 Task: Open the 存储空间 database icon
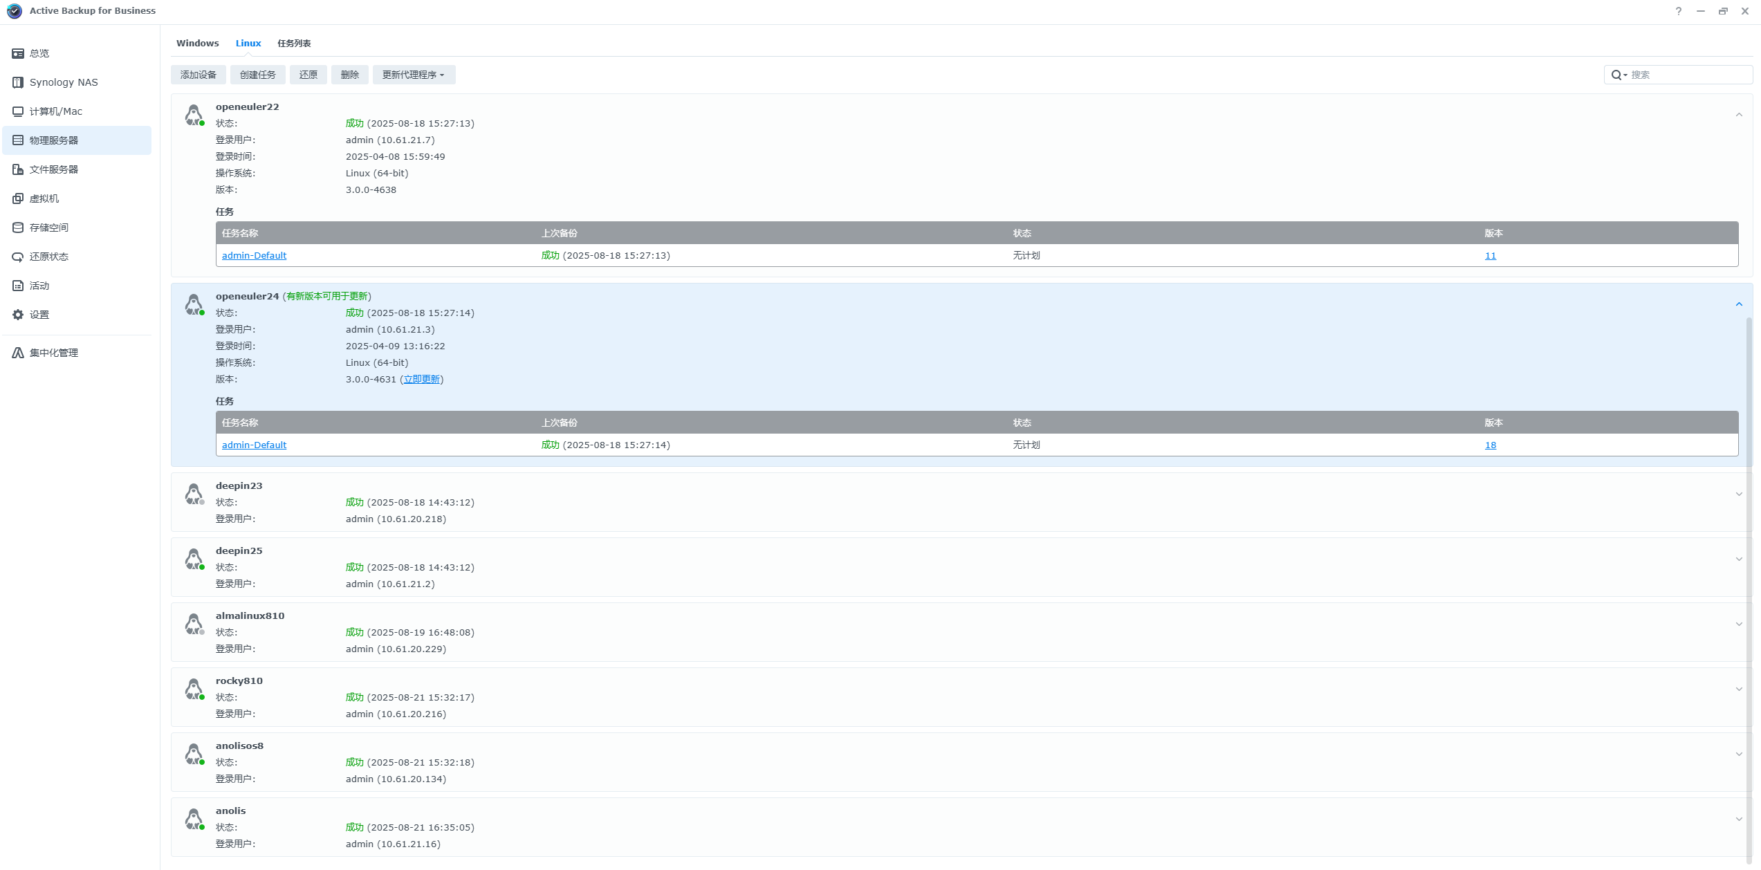[18, 228]
